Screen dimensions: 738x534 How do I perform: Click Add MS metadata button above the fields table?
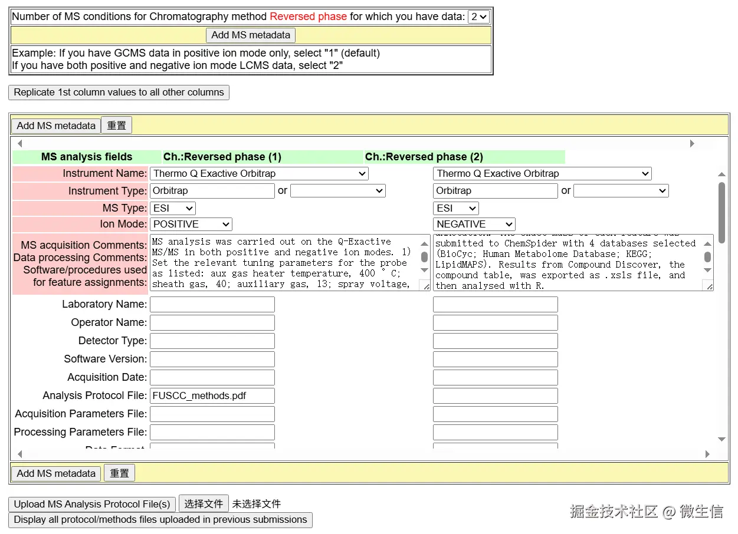click(x=56, y=126)
